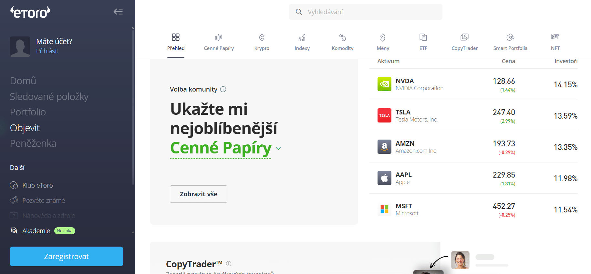Click the NVDA price 128.66
Viewport: 591px width, 274px height.
click(504, 81)
